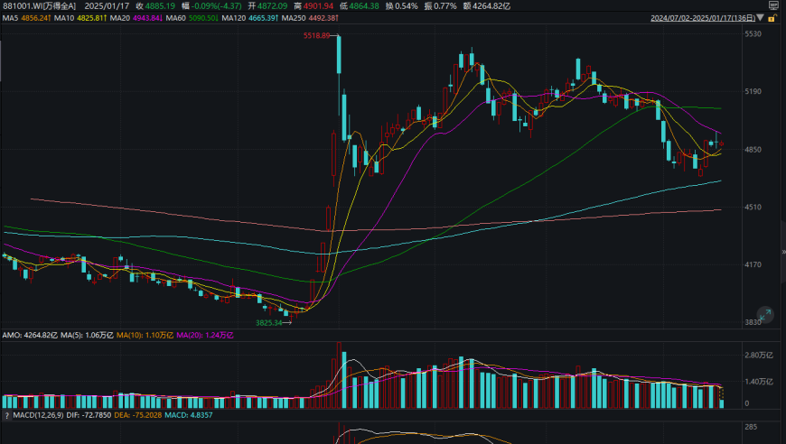Click the AMO: 4264.82亿 volume label
The image size is (786, 444).
coord(30,335)
